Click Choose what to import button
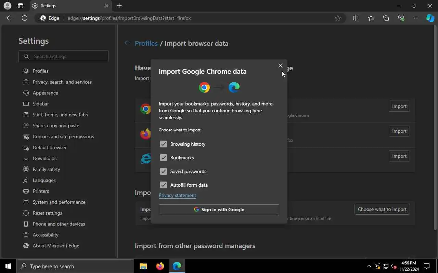438x273 pixels. tap(382, 209)
